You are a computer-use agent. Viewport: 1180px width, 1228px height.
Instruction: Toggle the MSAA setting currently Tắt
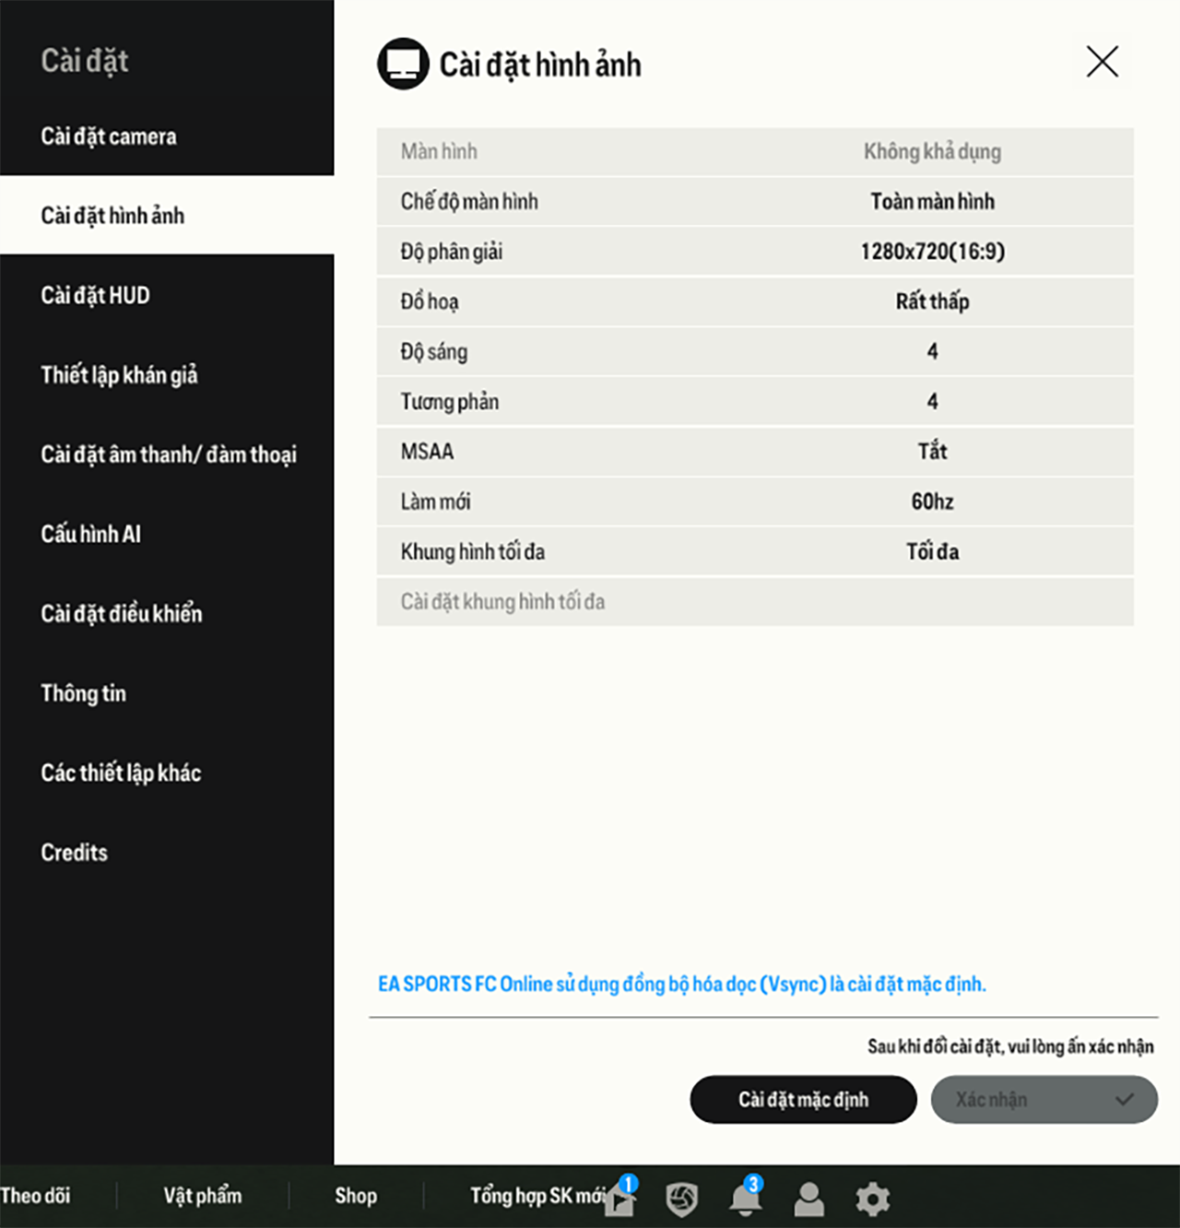pyautogui.click(x=932, y=451)
